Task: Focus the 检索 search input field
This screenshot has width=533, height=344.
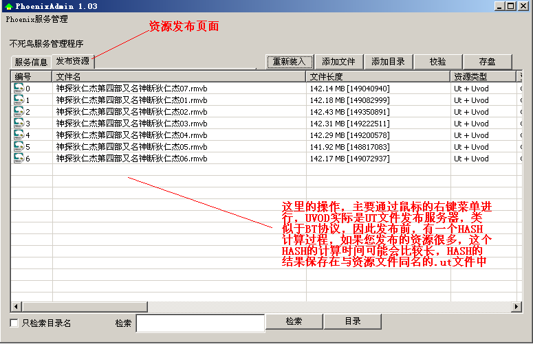Action: tap(200, 323)
